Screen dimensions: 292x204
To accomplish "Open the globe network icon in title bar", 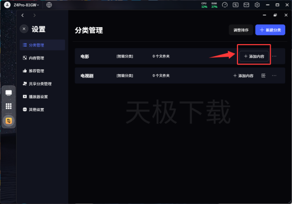I will (50, 5).
